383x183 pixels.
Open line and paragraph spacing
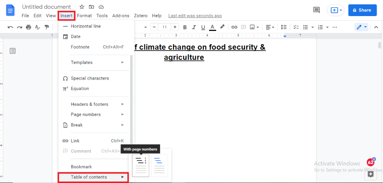click(x=283, y=27)
